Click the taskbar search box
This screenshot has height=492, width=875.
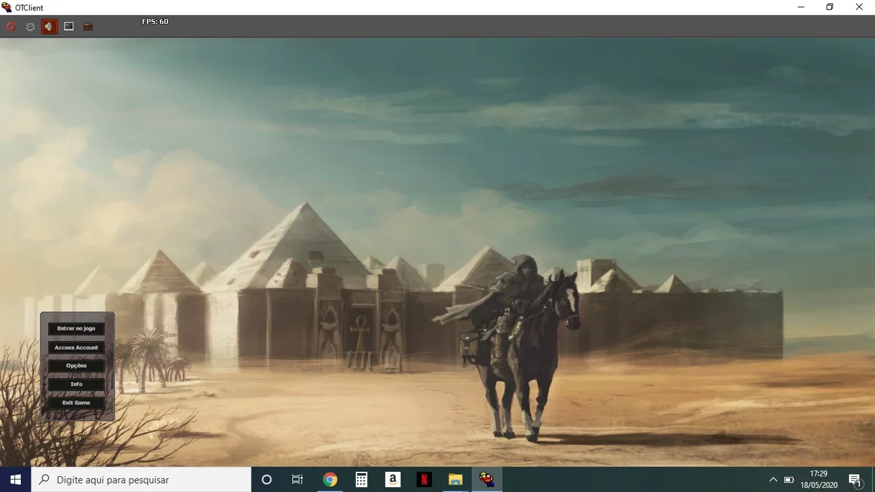coord(141,480)
